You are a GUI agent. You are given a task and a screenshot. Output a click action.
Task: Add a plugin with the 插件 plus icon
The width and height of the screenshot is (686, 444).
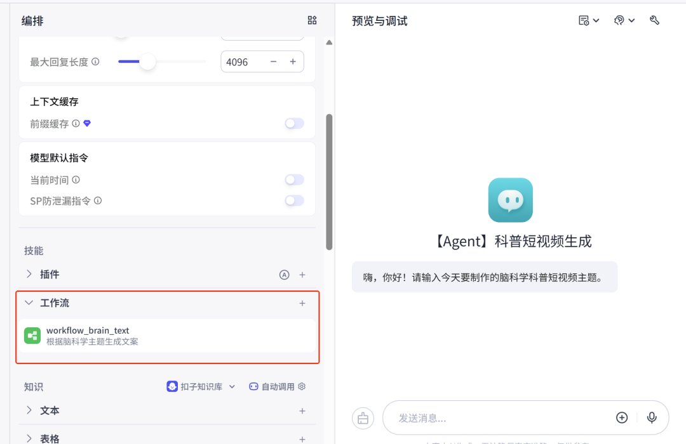point(302,275)
